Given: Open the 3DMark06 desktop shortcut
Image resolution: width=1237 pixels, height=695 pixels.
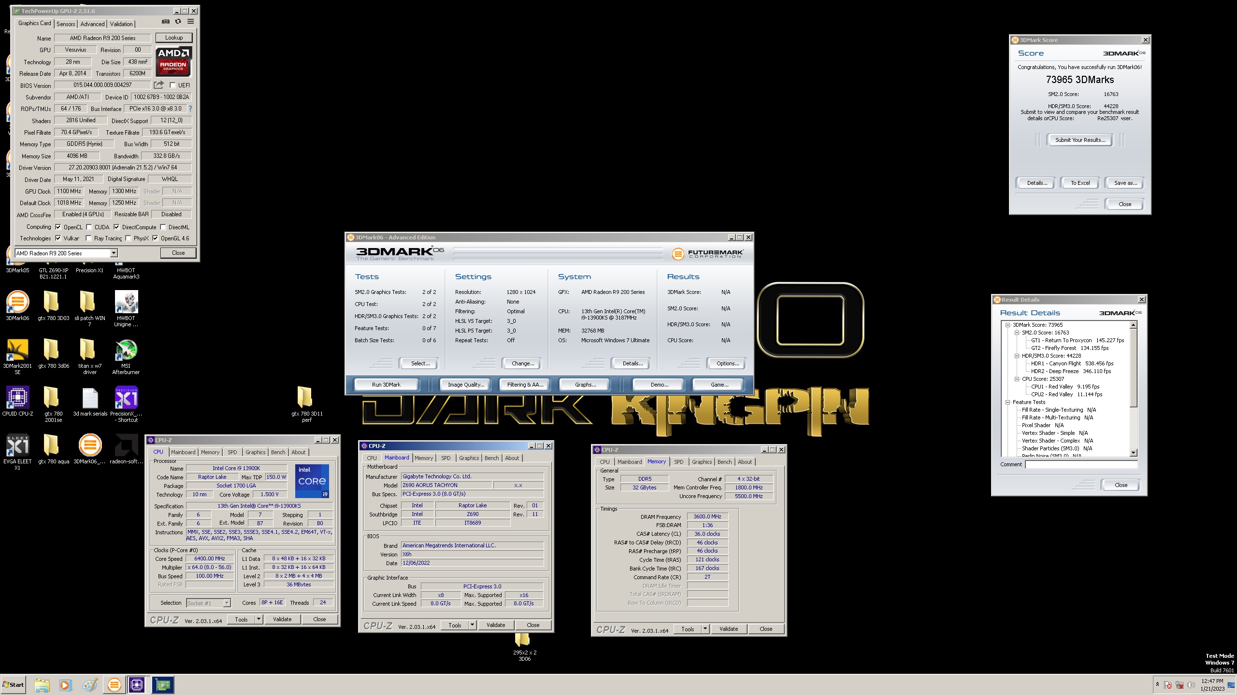Looking at the screenshot, I should tap(17, 306).
